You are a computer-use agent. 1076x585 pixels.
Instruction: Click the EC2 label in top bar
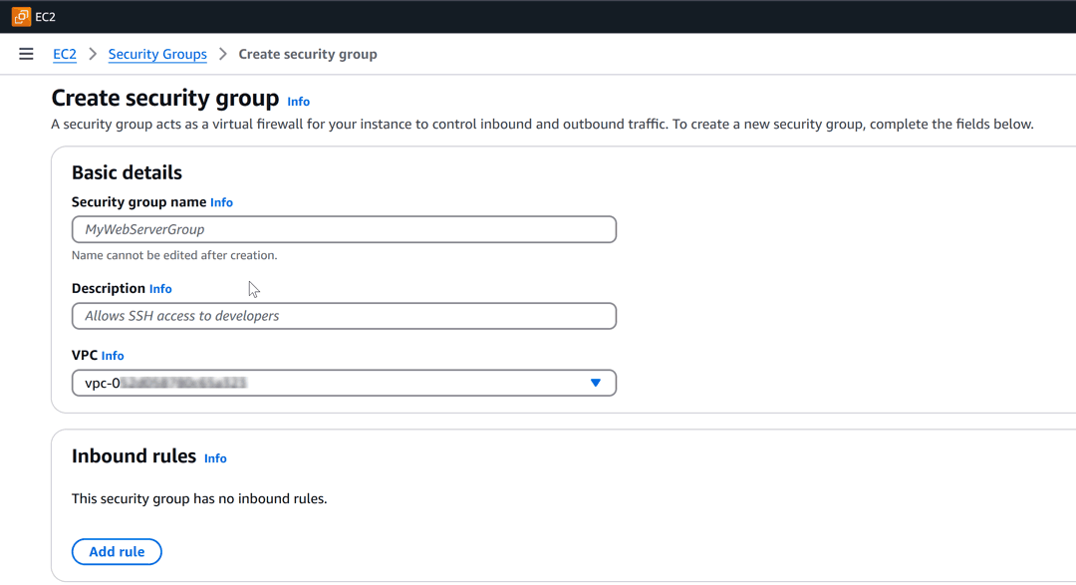tap(45, 17)
